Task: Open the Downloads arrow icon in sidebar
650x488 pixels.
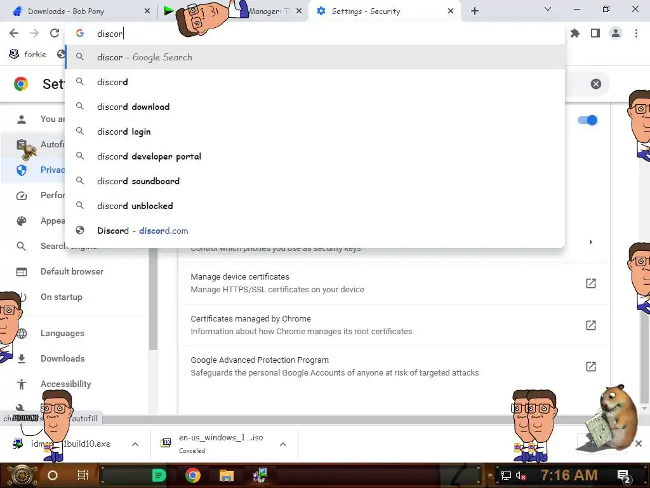Action: tap(22, 358)
